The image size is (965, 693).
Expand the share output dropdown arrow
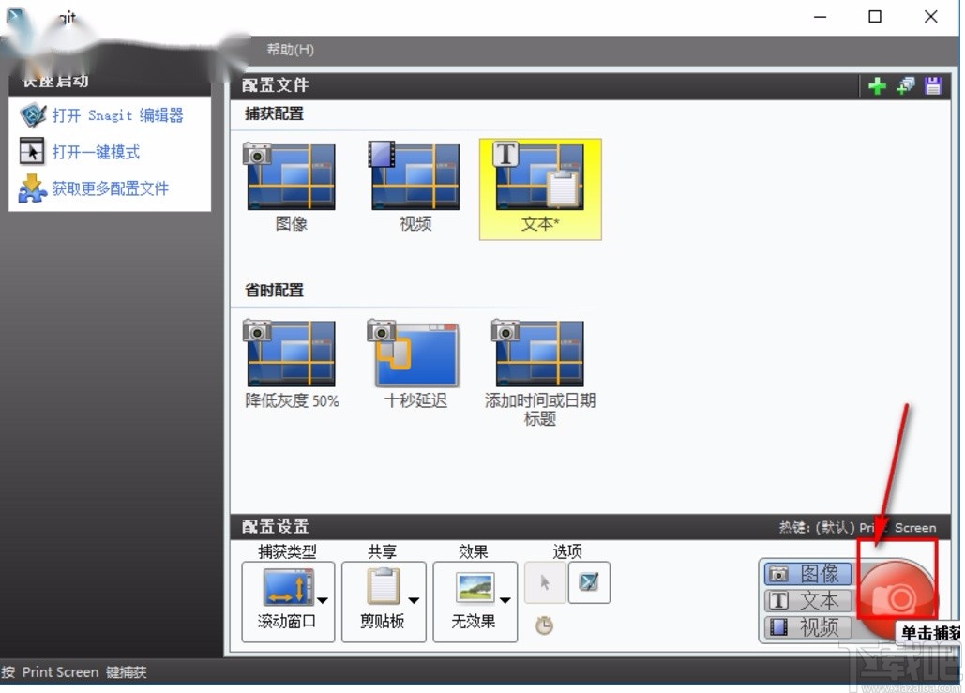[x=414, y=600]
